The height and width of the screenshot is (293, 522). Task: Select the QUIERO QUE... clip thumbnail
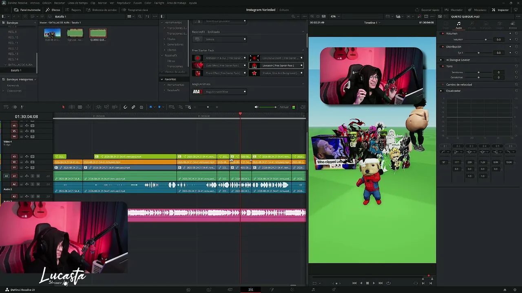coord(98,33)
